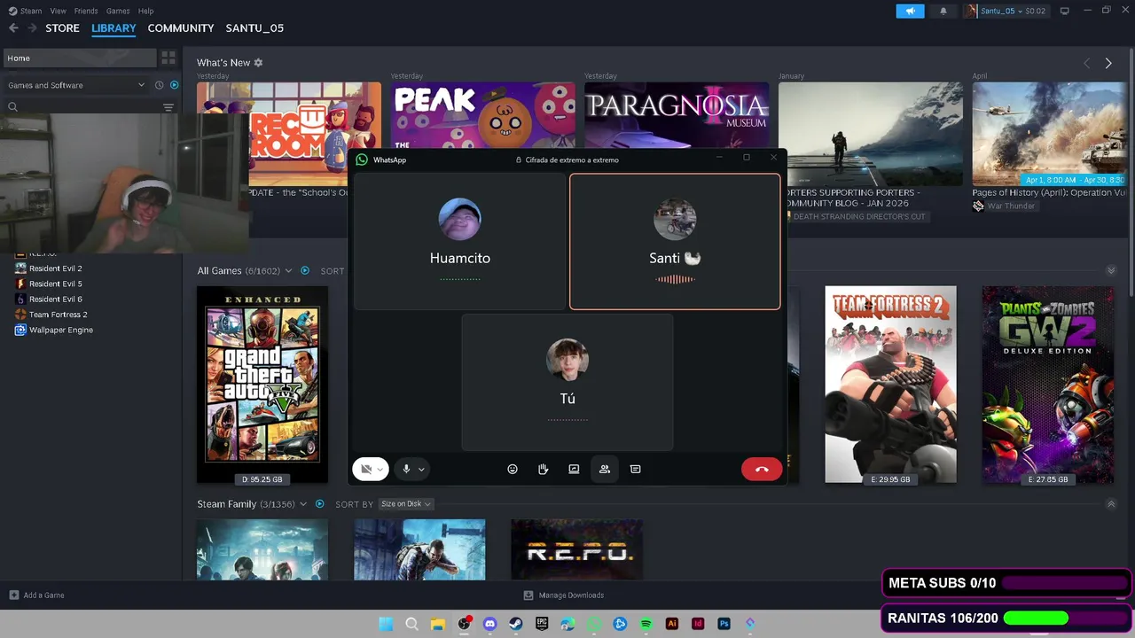Raise hand in WhatsApp call
The height and width of the screenshot is (638, 1135).
click(543, 469)
